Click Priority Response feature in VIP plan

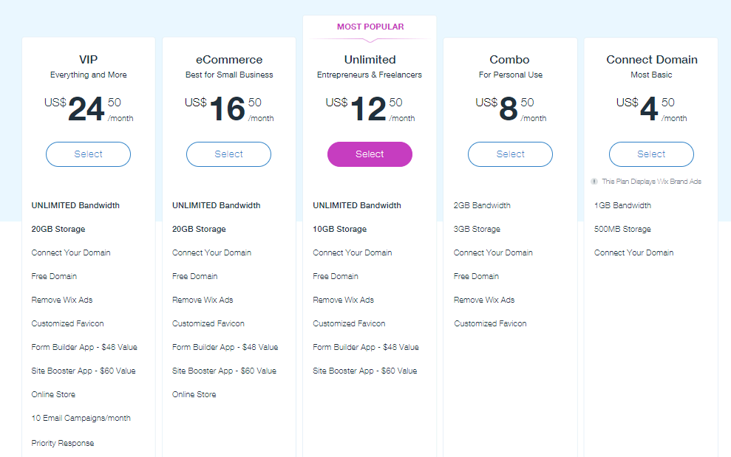coord(63,443)
